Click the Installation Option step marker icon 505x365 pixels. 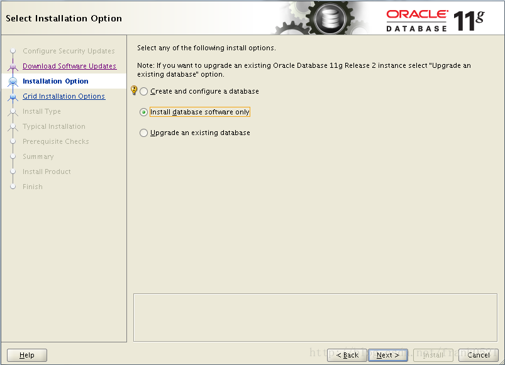coord(13,82)
